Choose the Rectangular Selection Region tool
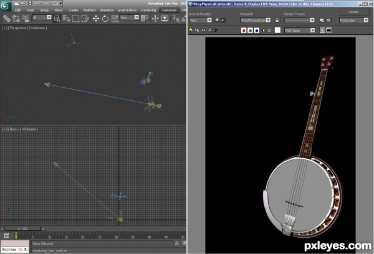Viewport: 374px width, 254px height. pos(75,18)
